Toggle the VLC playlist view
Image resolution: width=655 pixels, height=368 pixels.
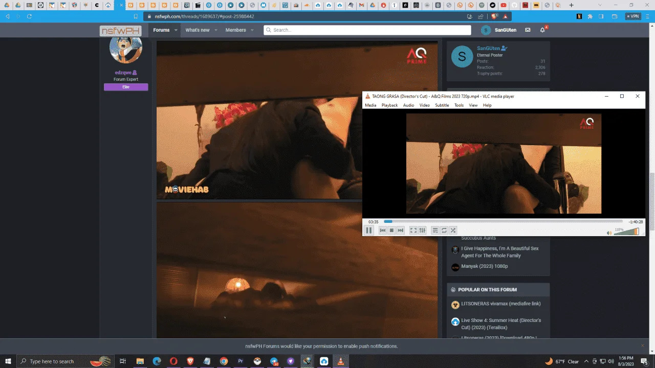click(435, 231)
